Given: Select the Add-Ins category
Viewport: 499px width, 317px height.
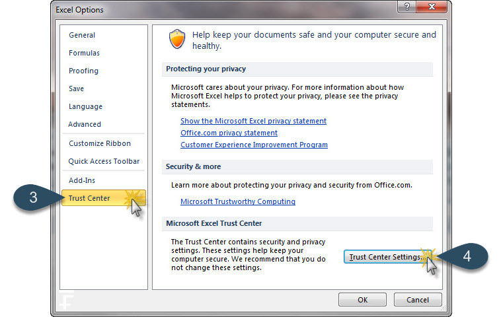Looking at the screenshot, I should coord(82,180).
